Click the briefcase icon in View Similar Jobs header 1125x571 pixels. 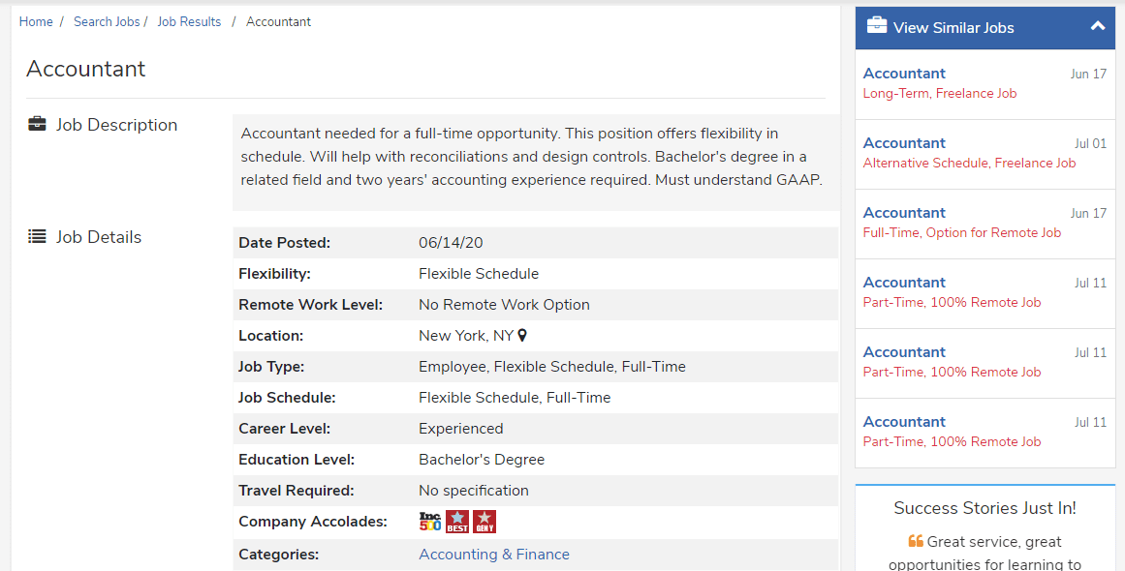[877, 26]
